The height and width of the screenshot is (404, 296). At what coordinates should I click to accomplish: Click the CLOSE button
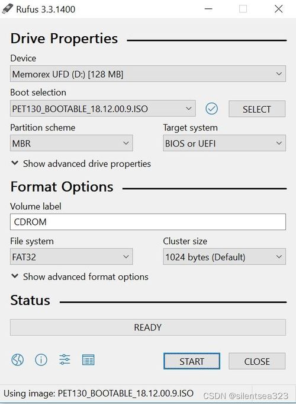pyautogui.click(x=257, y=361)
